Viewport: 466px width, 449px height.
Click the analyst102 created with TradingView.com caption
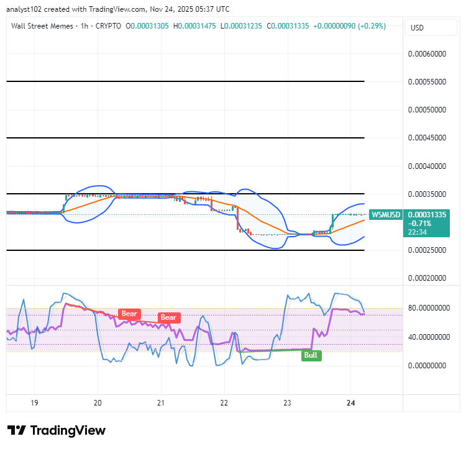coord(118,9)
